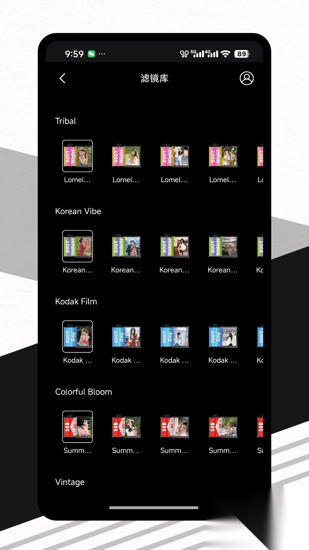This screenshot has width=309, height=550.
Task: Select the second Korean Vibe filter
Action: point(126,246)
